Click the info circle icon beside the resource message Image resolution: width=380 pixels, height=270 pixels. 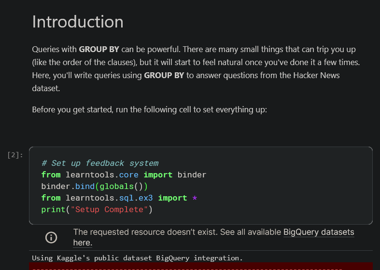pos(51,237)
